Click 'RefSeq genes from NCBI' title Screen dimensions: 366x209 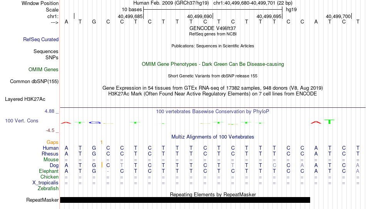tap(213, 34)
